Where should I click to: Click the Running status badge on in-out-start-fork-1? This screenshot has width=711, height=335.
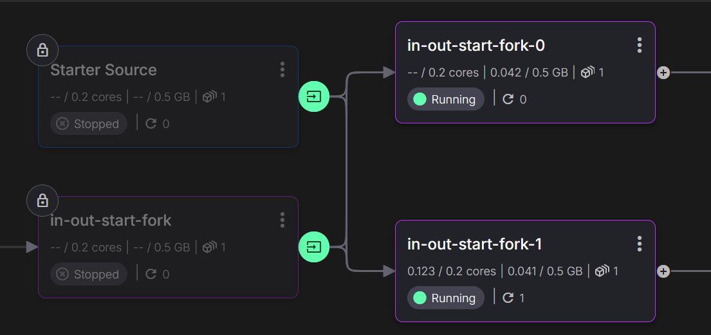tap(445, 298)
